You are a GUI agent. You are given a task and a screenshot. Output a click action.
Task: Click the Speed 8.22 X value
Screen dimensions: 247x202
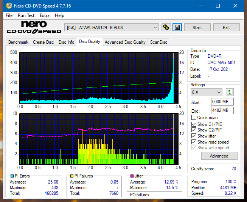tap(230, 193)
